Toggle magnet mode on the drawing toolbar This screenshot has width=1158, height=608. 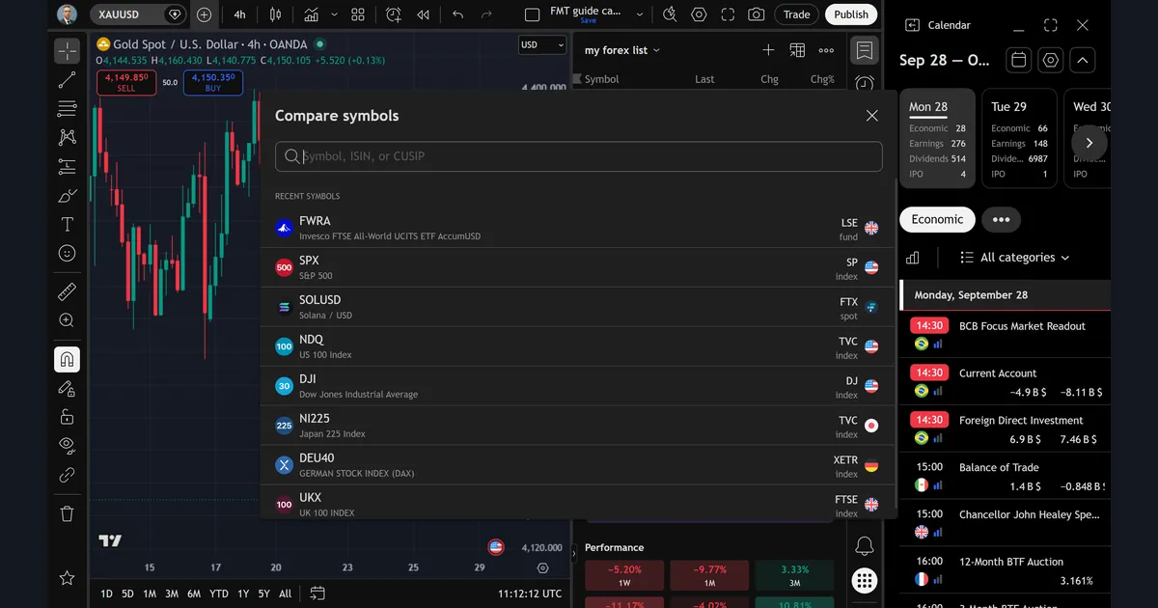[67, 360]
